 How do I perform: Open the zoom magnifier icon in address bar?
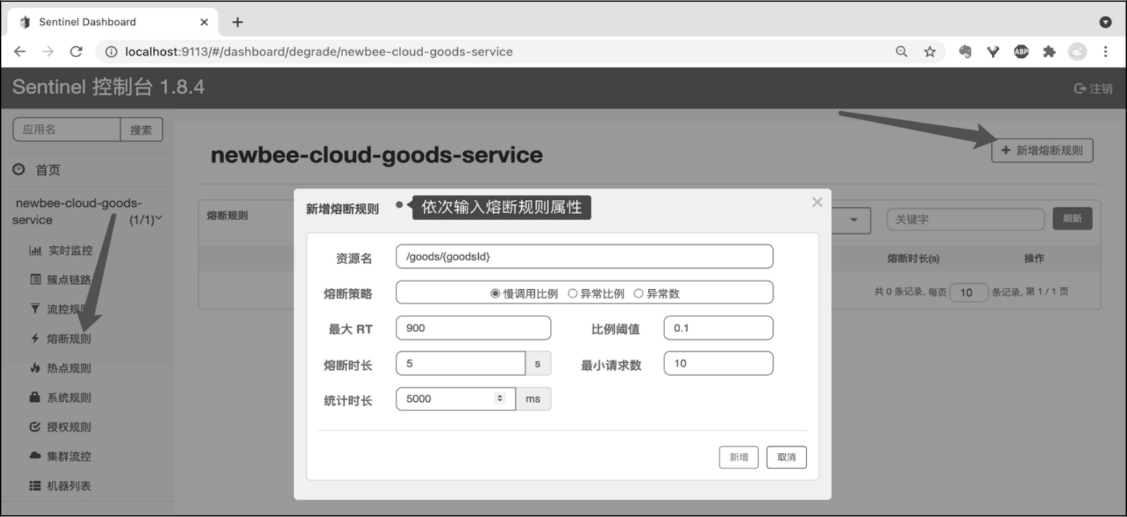pos(901,51)
